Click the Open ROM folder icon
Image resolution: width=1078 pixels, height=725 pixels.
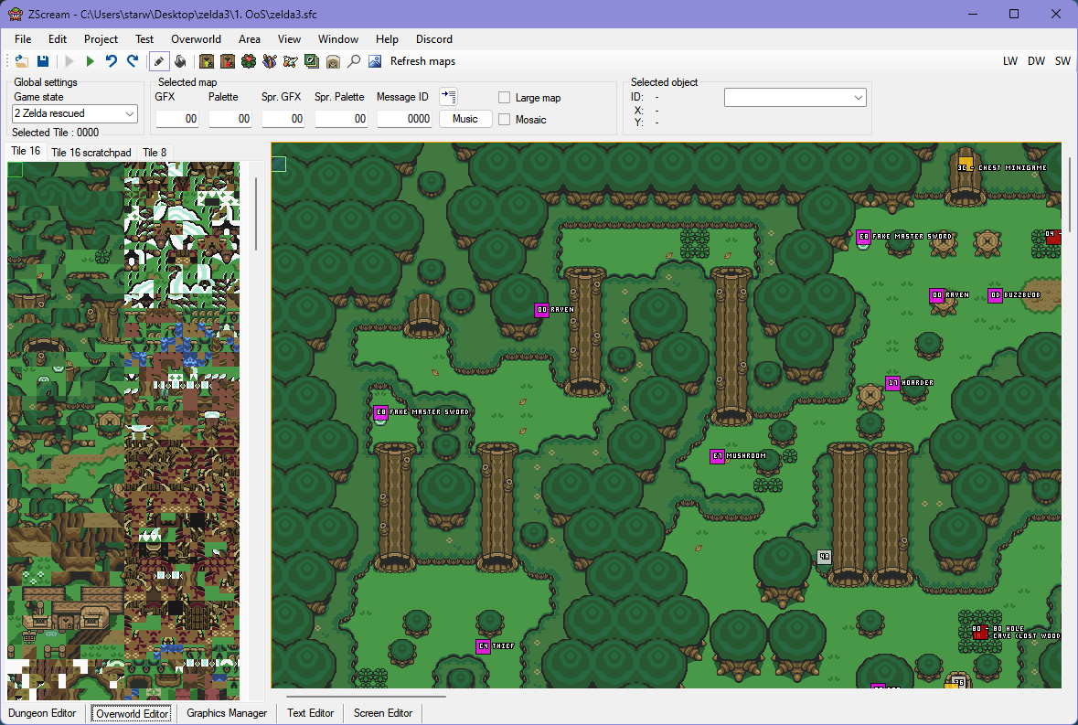click(x=21, y=61)
